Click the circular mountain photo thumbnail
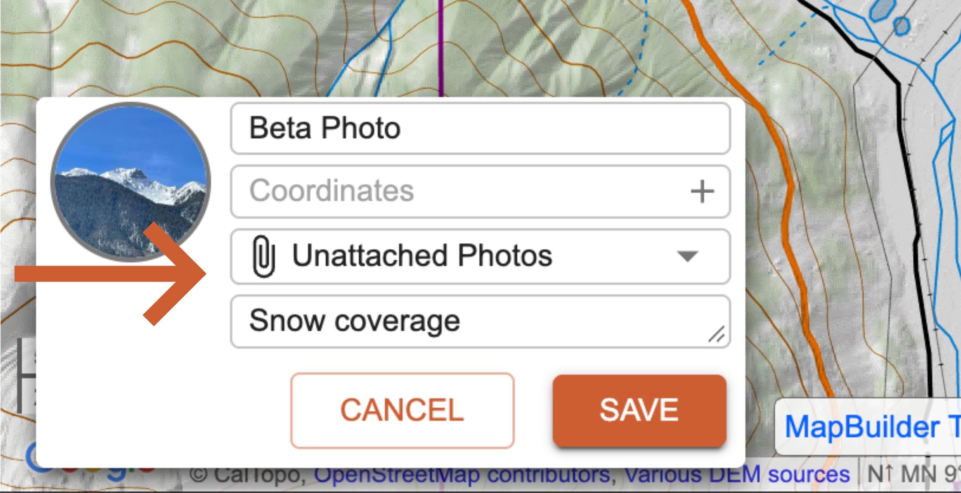This screenshot has height=493, width=961. [131, 182]
